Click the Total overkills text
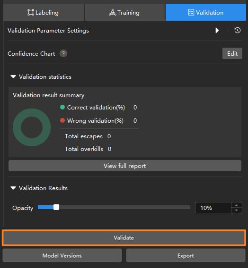This screenshot has width=248, height=268. click(84, 149)
